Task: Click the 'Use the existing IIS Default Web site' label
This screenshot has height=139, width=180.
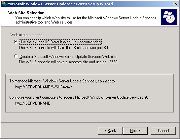Action: pyautogui.click(x=60, y=42)
